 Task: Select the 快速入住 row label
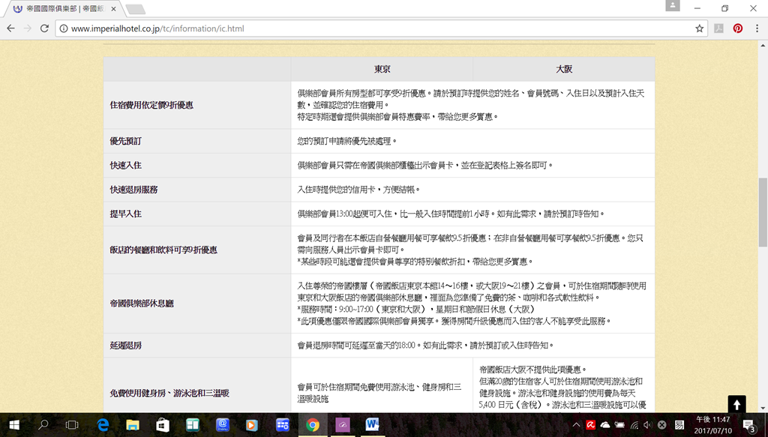(125, 166)
